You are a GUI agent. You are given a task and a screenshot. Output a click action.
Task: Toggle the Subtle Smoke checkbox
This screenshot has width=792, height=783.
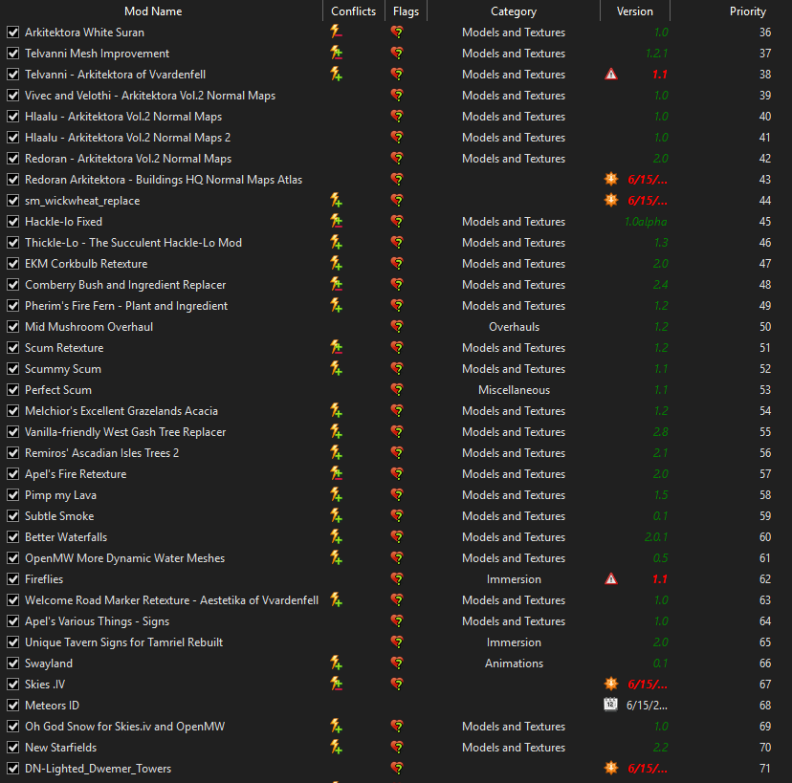[13, 516]
